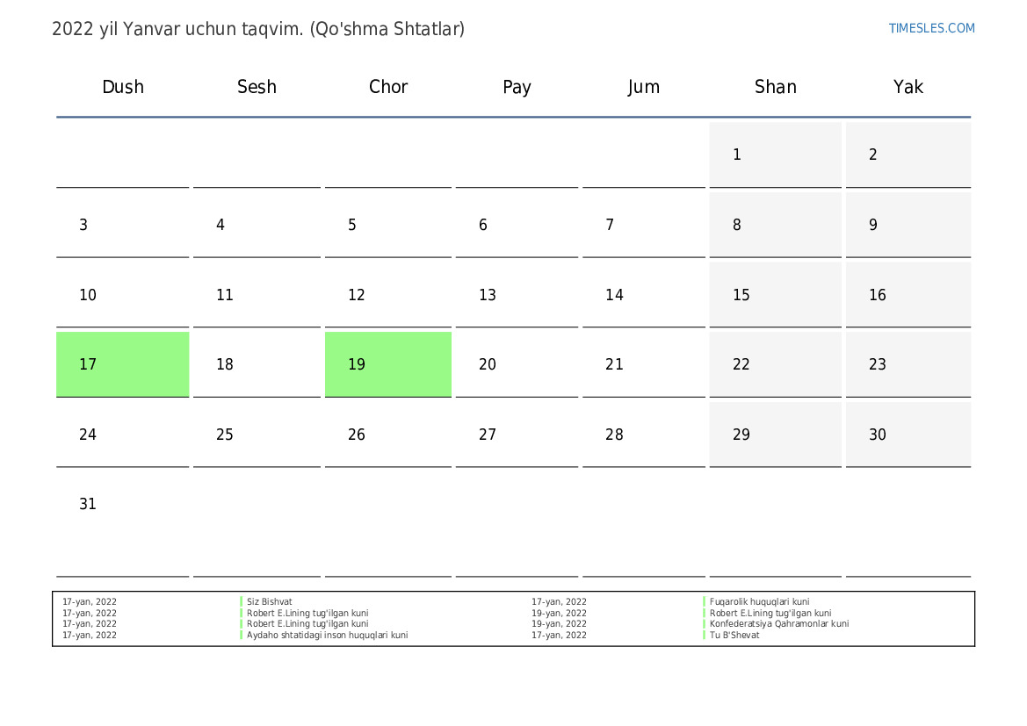Select the Chor weekday header
Screen dimensions: 1027x726
click(388, 87)
